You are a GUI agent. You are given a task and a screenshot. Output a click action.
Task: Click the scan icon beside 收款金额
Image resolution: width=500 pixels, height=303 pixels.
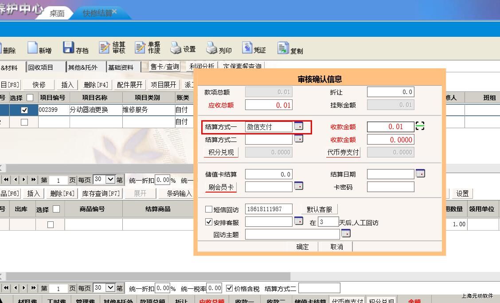[x=420, y=126]
